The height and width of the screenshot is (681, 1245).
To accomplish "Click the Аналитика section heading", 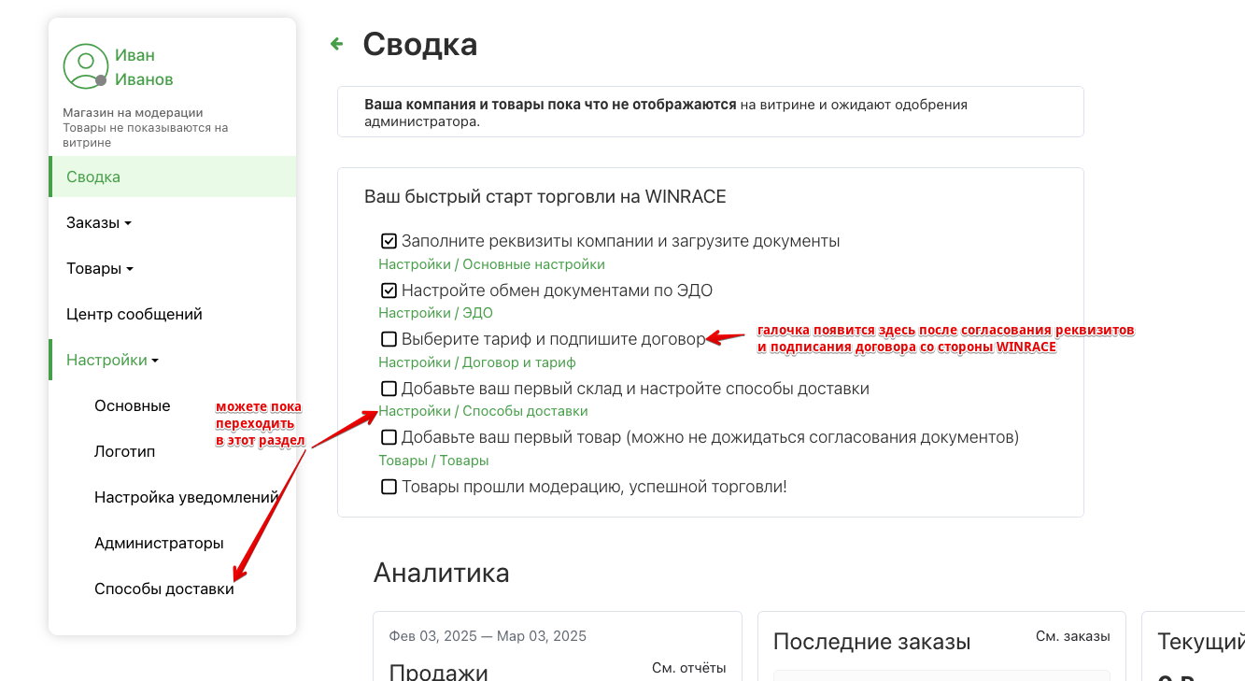I will pyautogui.click(x=442, y=573).
